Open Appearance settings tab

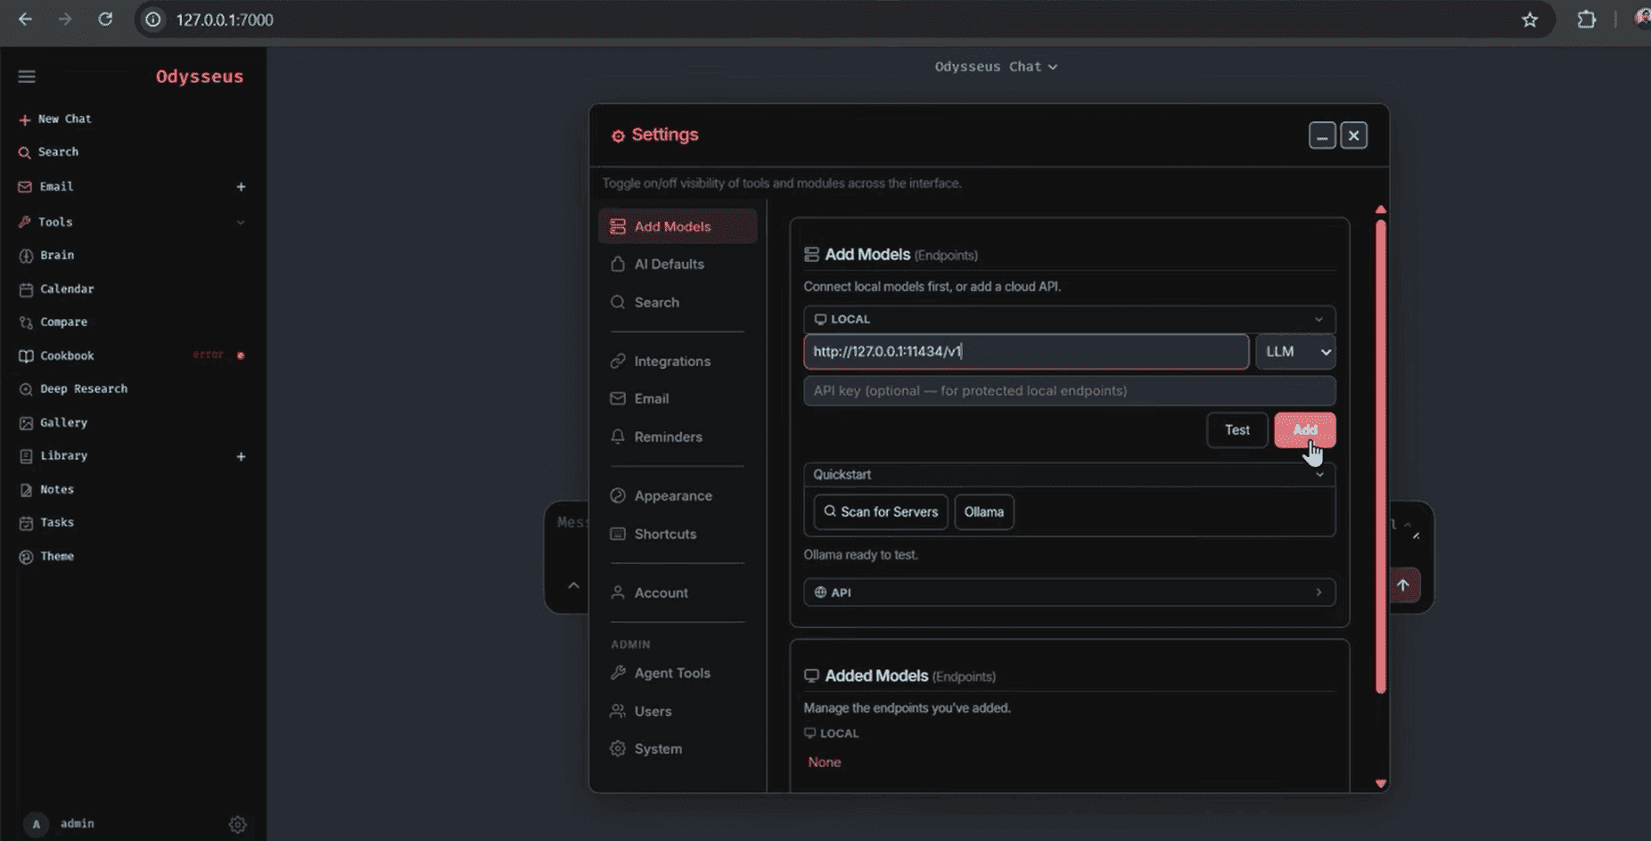(678, 495)
